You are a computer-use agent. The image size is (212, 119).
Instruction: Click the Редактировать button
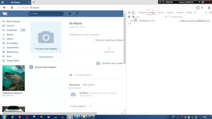(x=46, y=57)
